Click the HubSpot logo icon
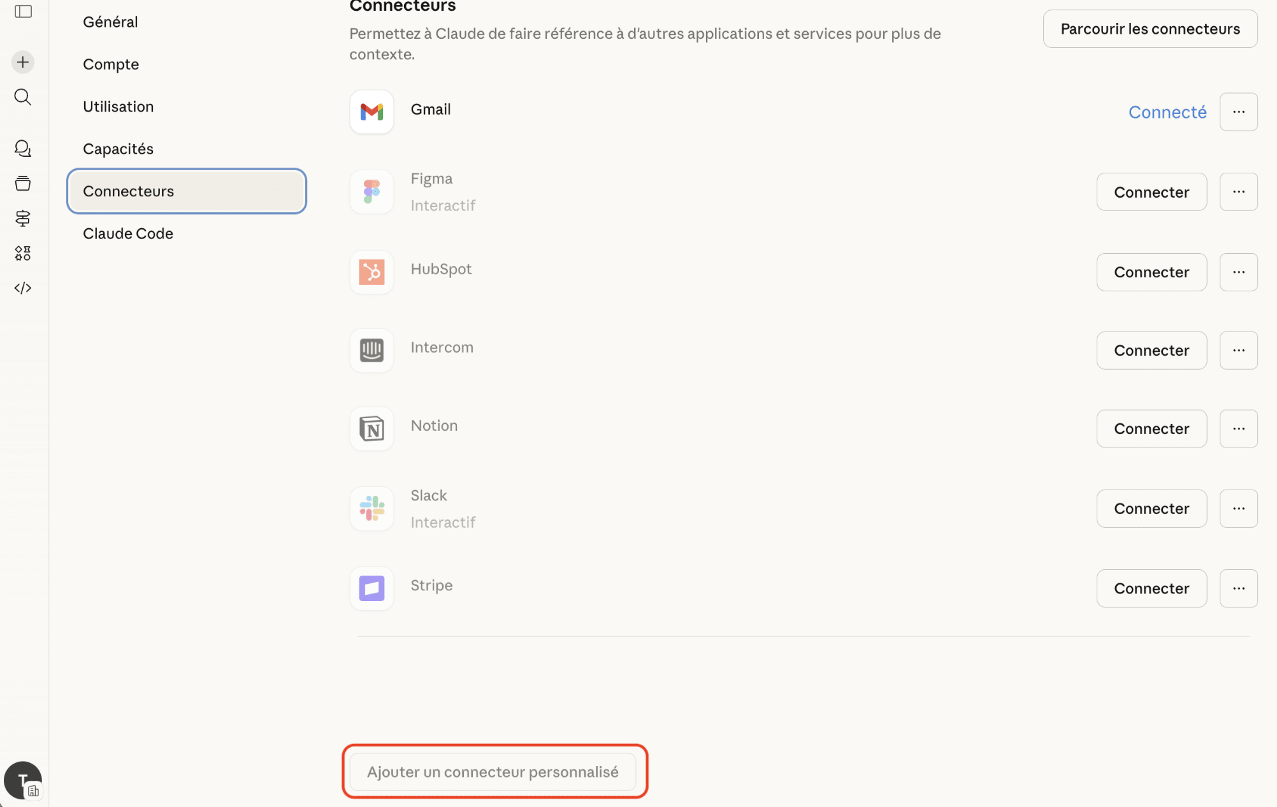This screenshot has height=807, width=1277. [372, 272]
